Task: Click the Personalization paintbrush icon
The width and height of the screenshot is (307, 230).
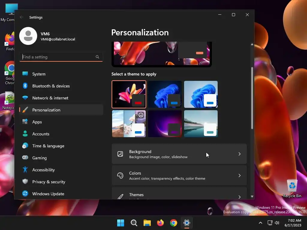Action: [x=25, y=110]
